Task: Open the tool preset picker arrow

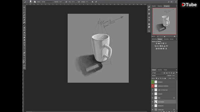Action: tap(27, 2)
